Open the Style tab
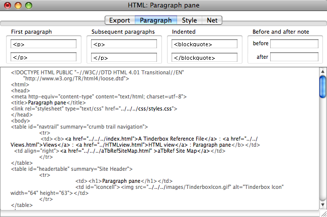 tap(189, 20)
